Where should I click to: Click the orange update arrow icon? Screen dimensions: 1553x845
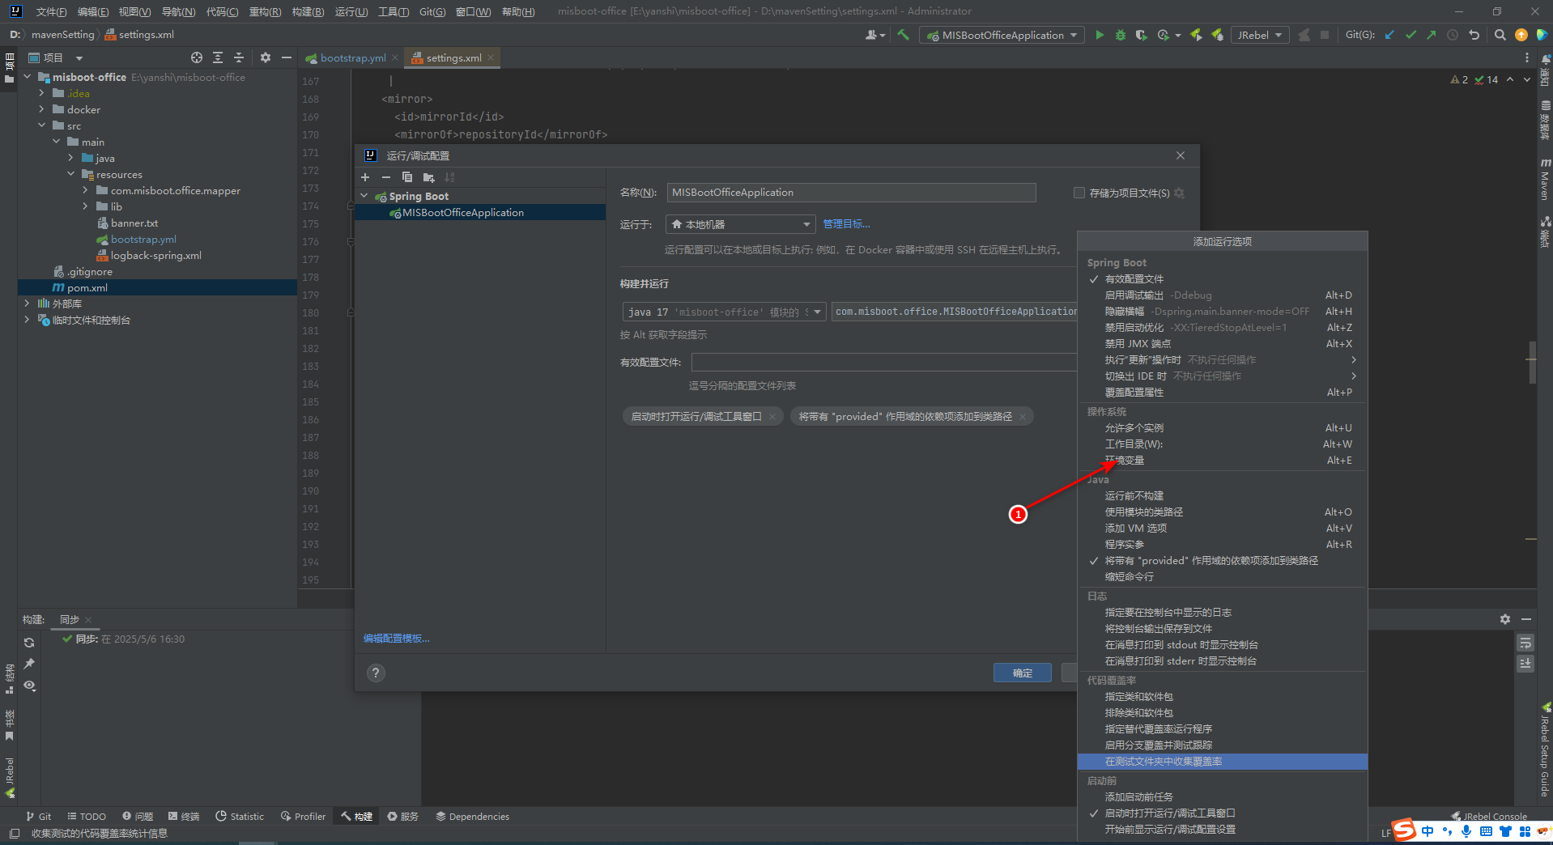click(1521, 35)
